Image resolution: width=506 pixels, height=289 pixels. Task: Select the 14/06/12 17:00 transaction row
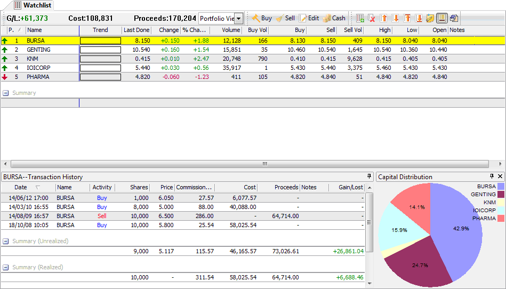point(183,198)
